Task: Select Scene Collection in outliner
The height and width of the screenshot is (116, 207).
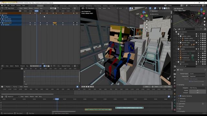Action: click(x=182, y=32)
